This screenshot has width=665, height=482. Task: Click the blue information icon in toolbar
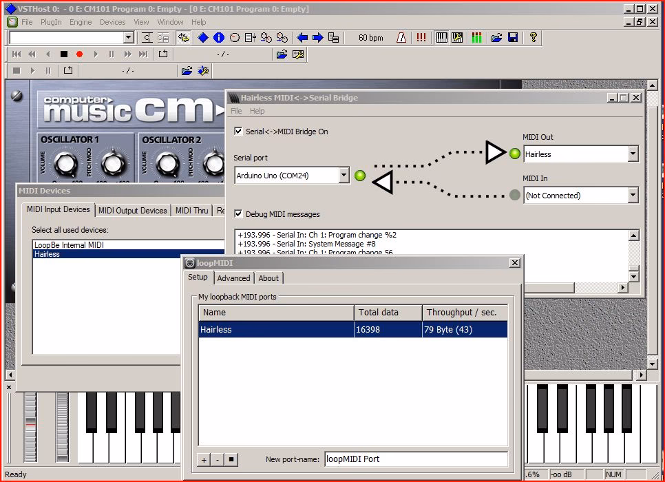[x=219, y=38]
